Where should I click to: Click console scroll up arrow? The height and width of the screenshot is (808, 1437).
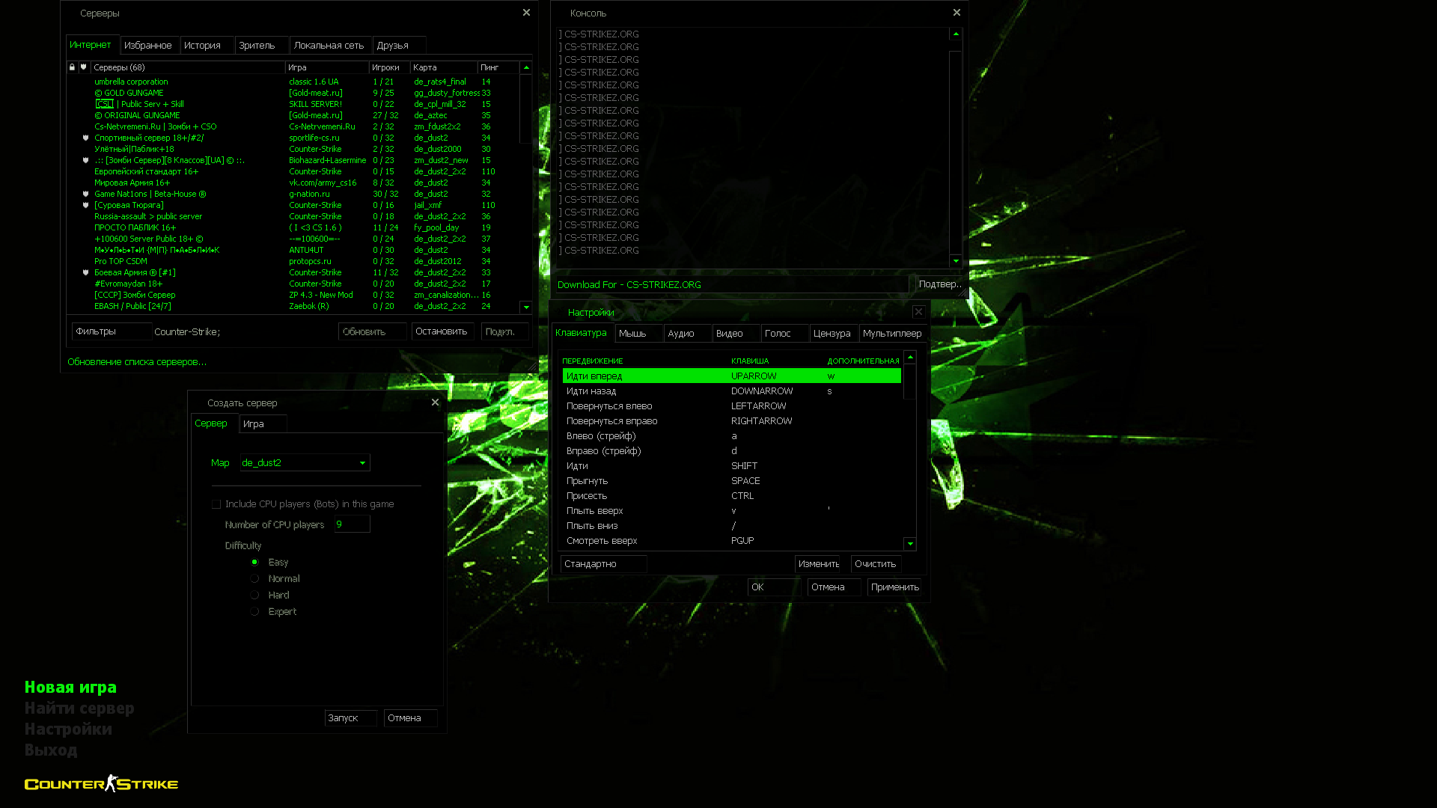click(956, 34)
